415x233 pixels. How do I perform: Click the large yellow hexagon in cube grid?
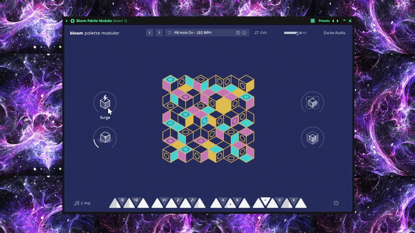pos(223,105)
